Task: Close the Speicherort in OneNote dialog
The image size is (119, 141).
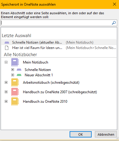Action: point(115,4)
